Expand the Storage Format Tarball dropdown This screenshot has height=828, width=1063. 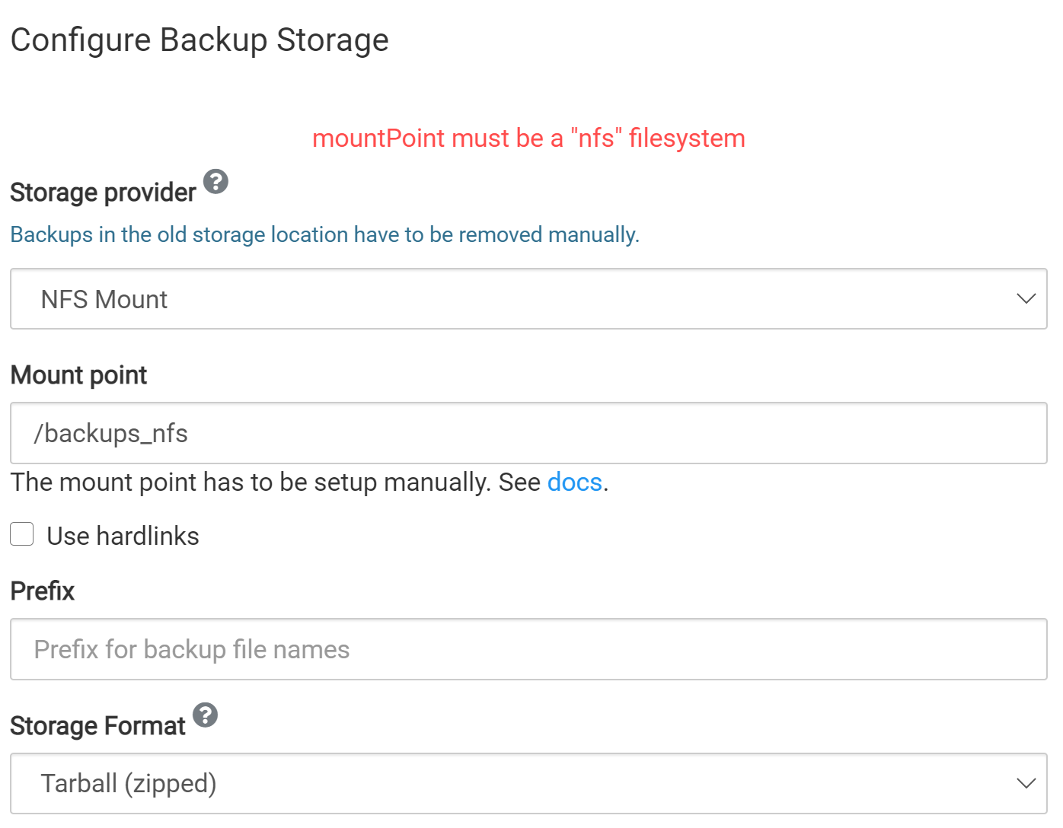click(528, 783)
